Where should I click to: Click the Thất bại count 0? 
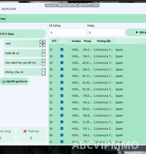[x=31, y=138]
